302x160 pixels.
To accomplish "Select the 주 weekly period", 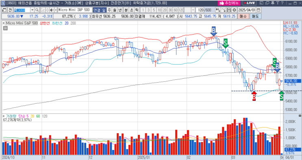I will (x=109, y=10).
